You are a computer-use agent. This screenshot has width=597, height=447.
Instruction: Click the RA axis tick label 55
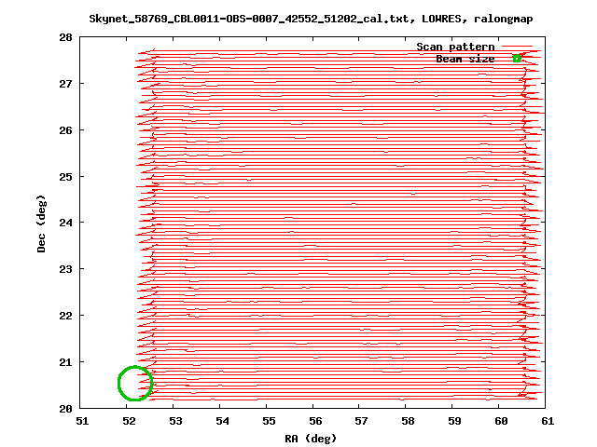tap(269, 421)
